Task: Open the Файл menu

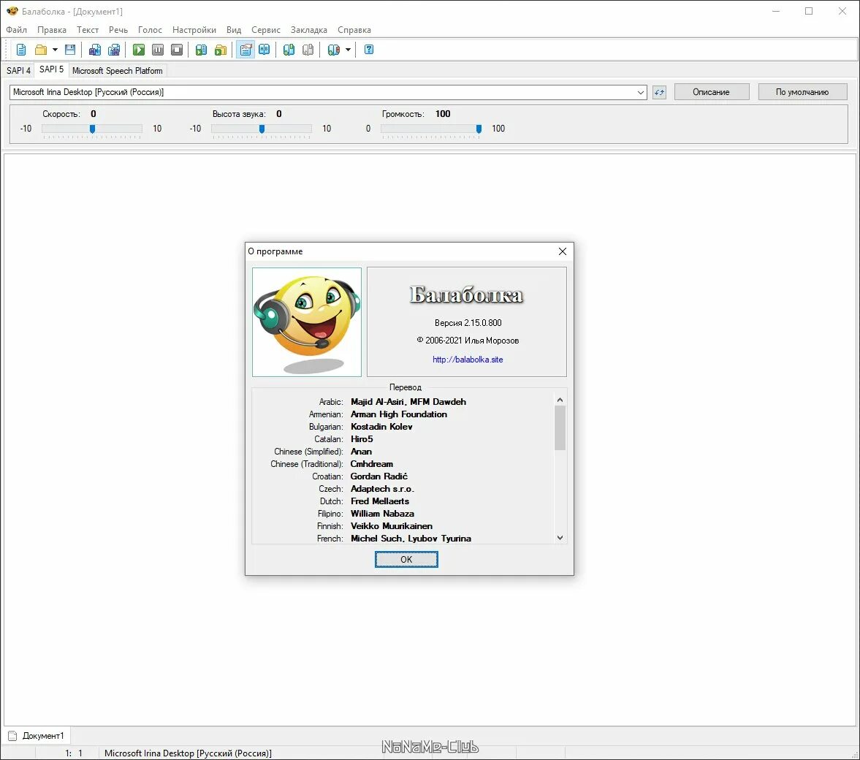Action: pos(17,30)
